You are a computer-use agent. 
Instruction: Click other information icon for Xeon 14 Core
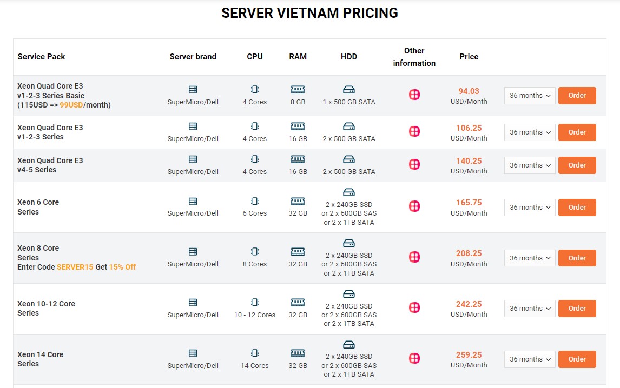414,358
